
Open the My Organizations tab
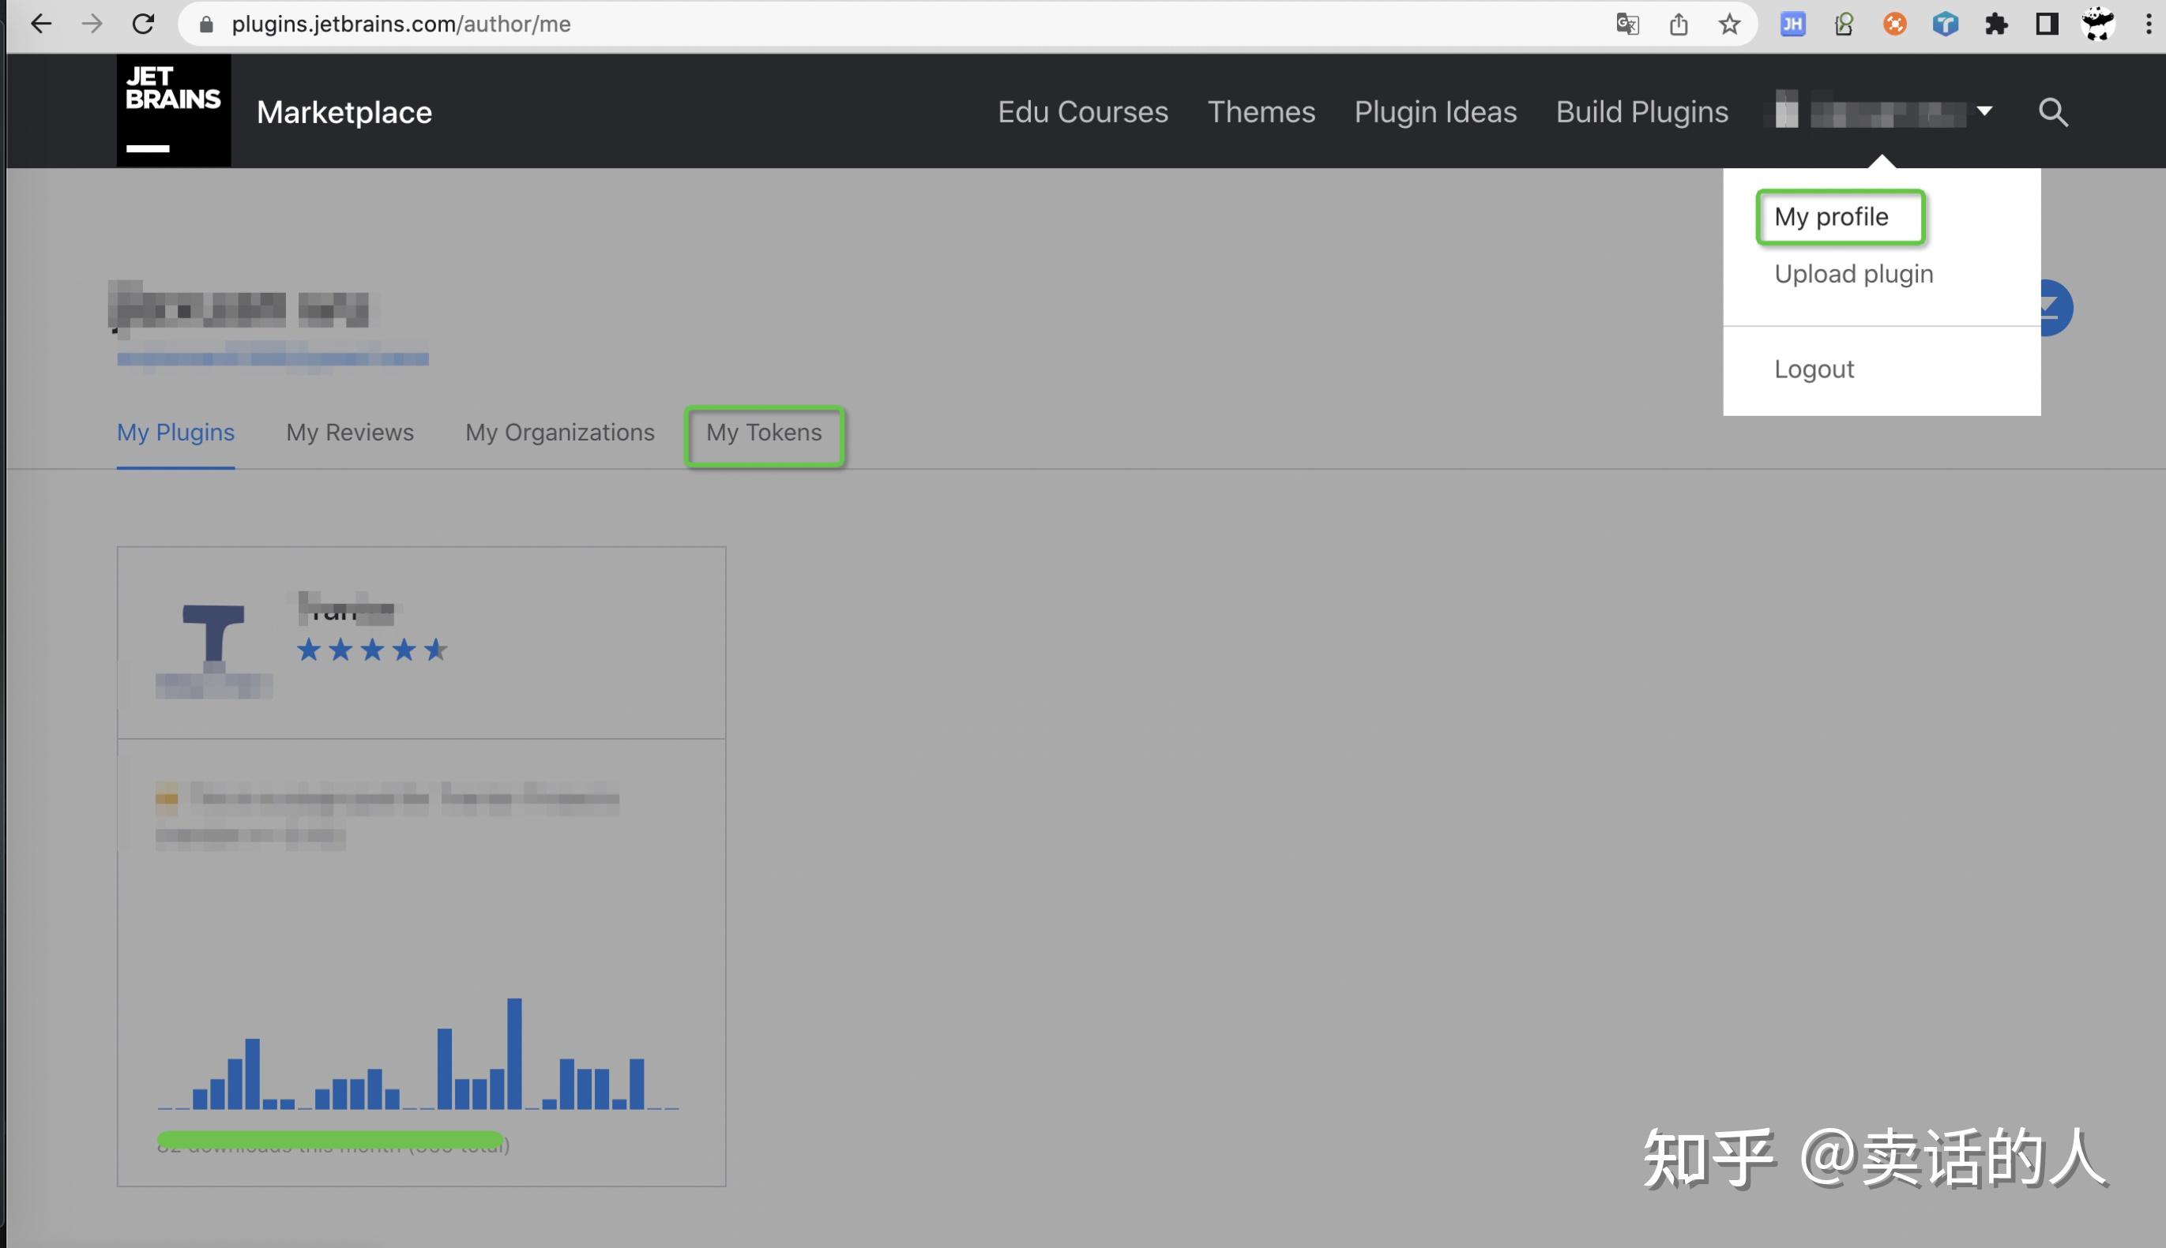pos(559,433)
